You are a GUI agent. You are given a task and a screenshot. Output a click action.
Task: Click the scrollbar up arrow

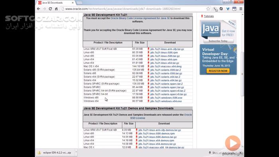point(242,14)
